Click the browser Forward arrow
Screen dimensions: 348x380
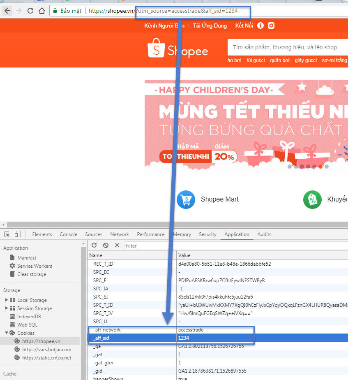coord(19,11)
